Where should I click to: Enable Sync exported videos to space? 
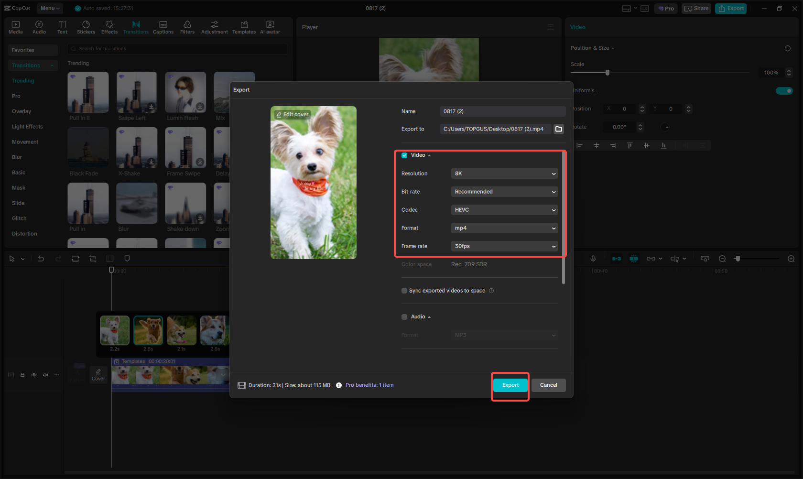click(x=404, y=290)
